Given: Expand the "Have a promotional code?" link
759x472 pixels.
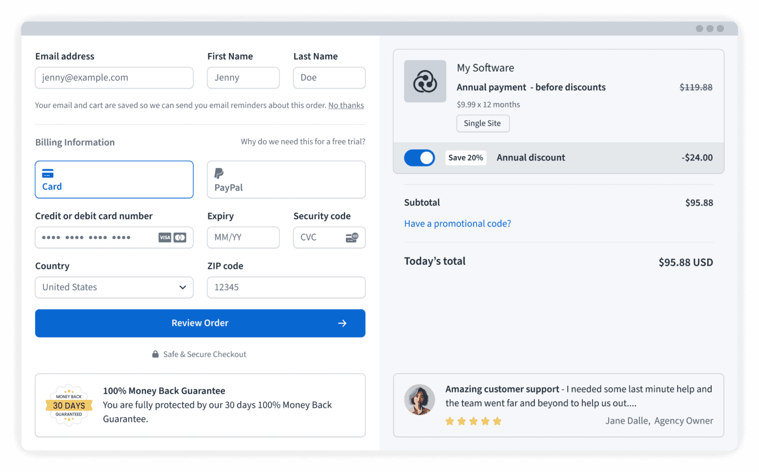Looking at the screenshot, I should [458, 224].
